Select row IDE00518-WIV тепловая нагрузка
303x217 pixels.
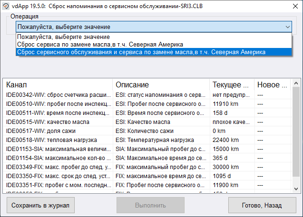point(57,140)
